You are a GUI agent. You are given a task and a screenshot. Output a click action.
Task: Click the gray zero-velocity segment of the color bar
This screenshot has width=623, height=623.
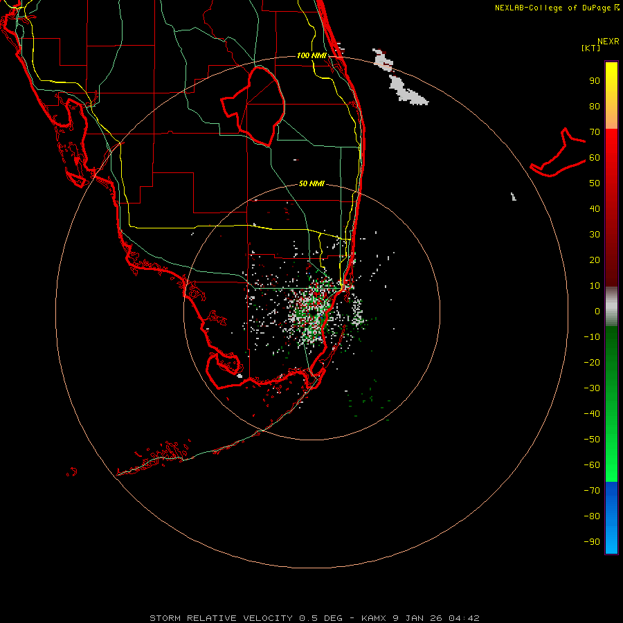click(611, 307)
